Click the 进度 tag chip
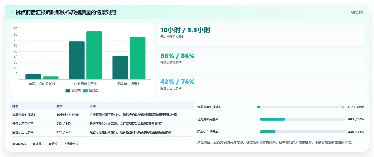Viewport: 374px width, 157px height. click(x=53, y=144)
